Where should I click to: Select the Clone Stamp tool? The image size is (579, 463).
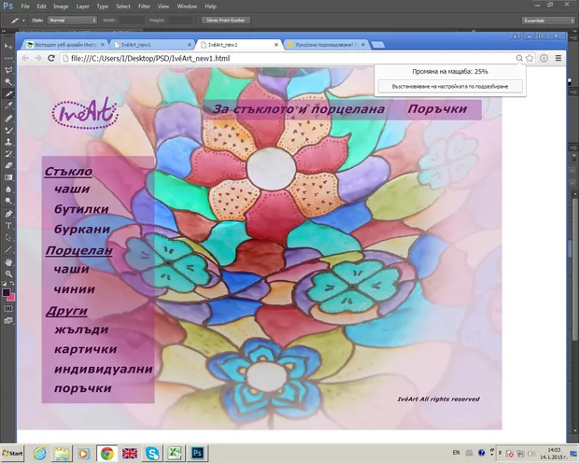click(8, 142)
